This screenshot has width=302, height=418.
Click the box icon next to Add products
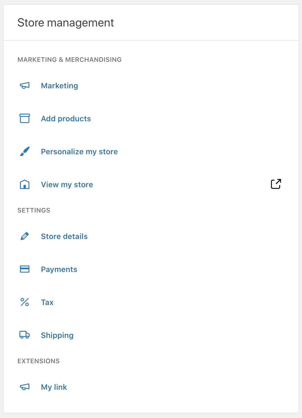[25, 118]
